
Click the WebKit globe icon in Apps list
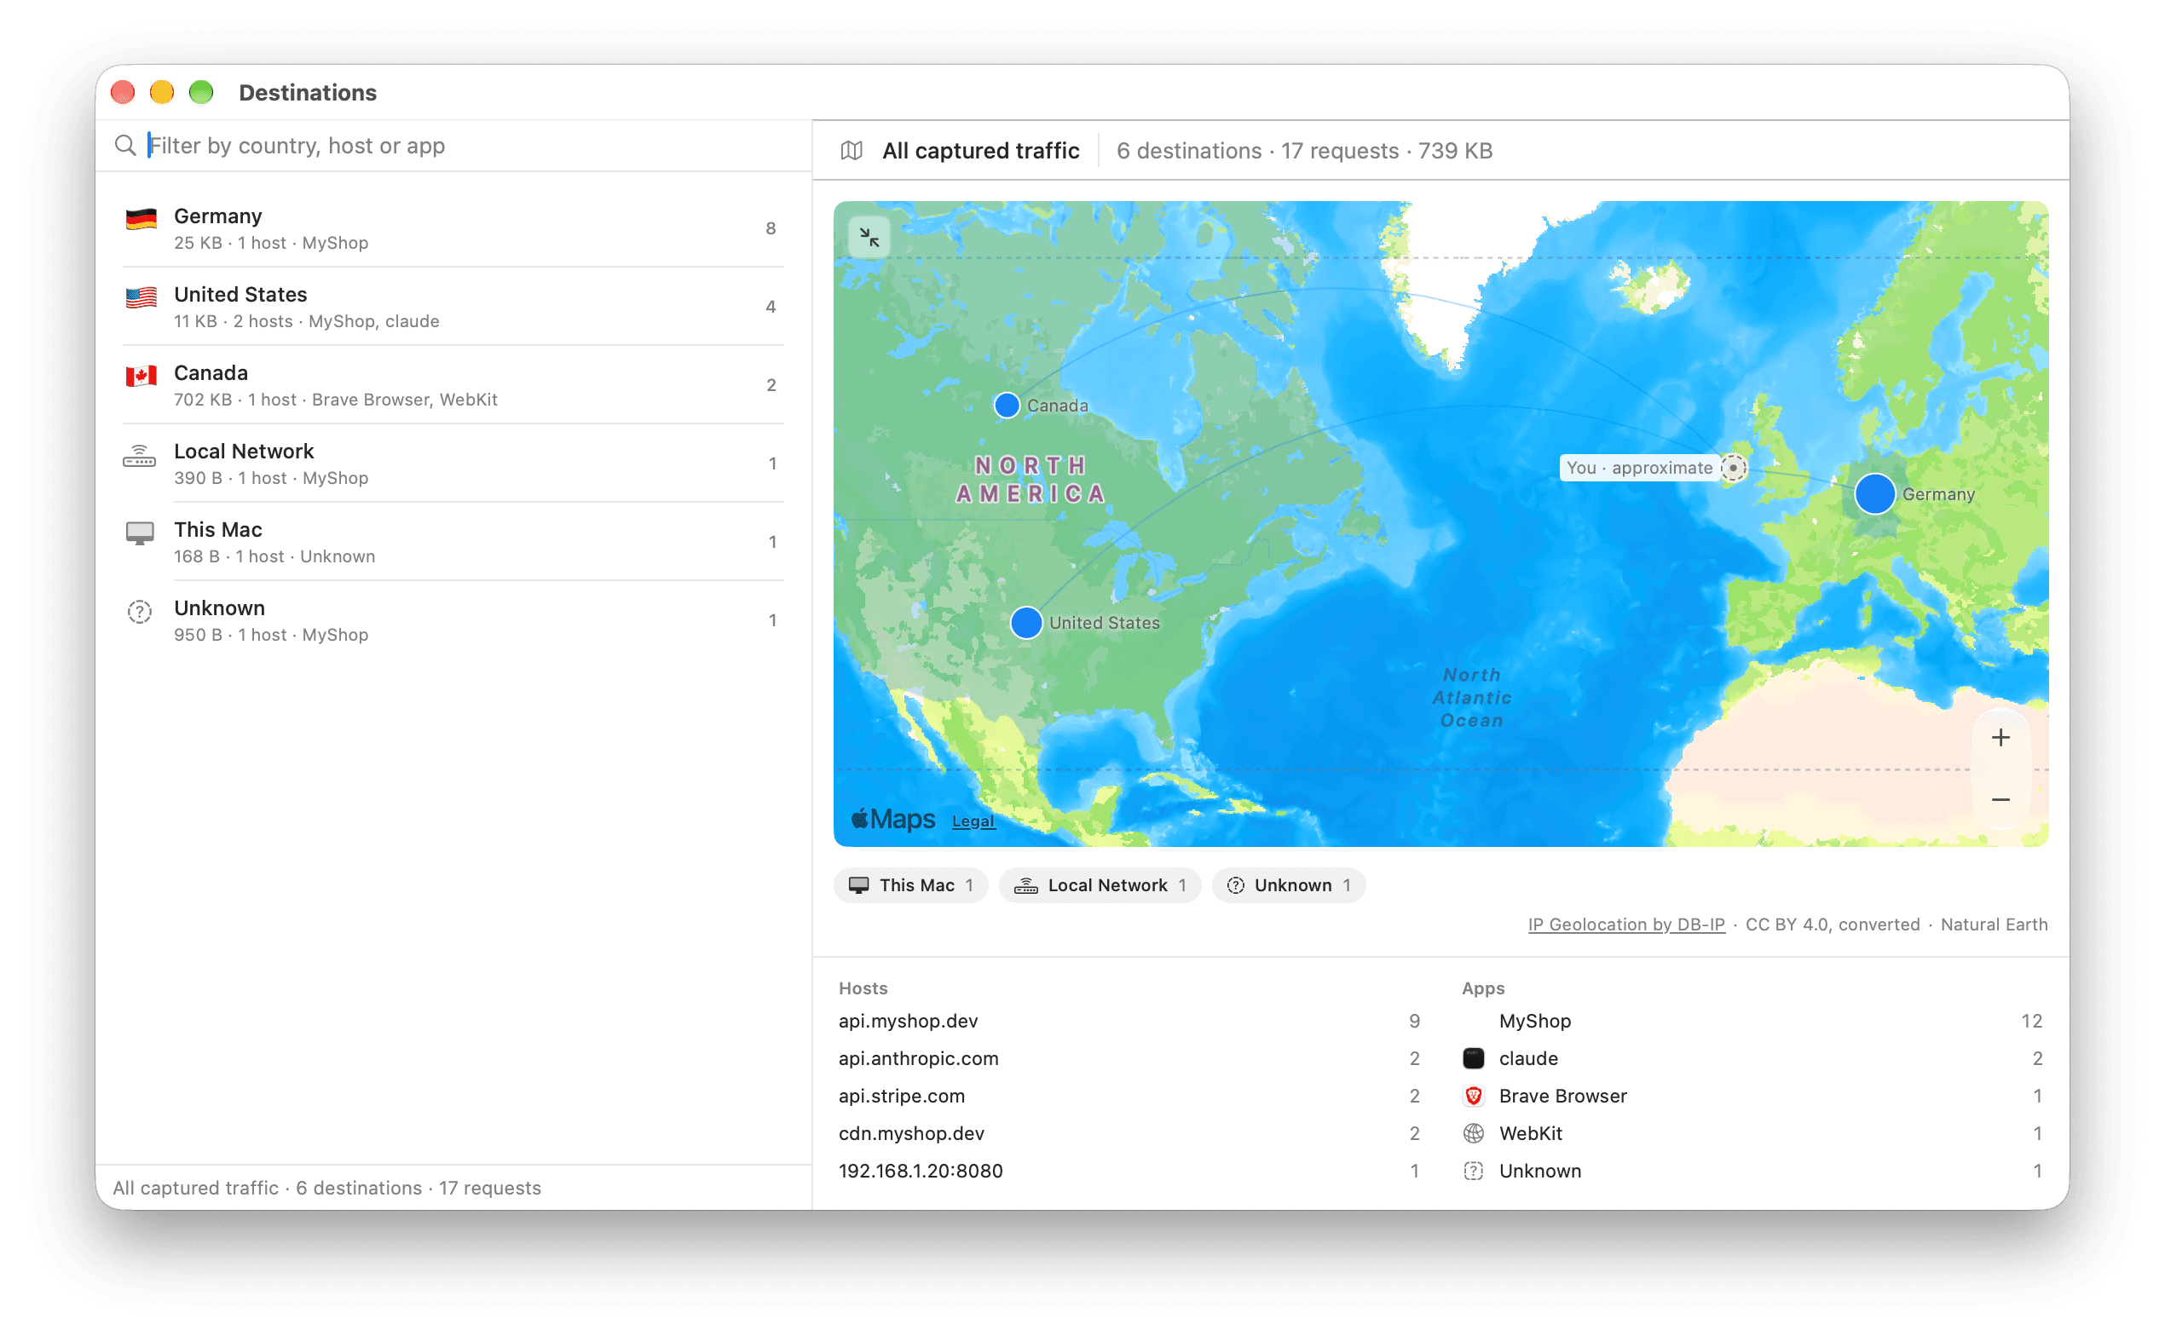(1473, 1132)
